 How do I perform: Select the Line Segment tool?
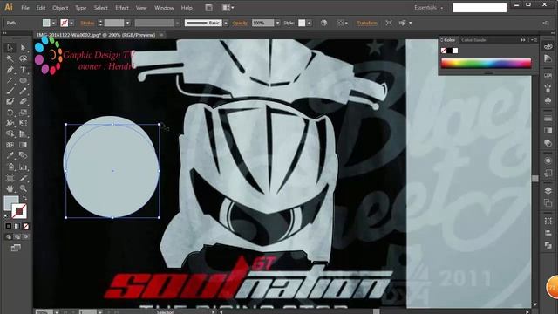point(10,80)
